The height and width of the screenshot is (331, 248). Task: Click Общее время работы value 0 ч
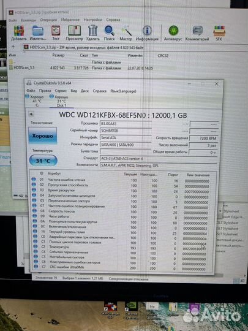coord(203,152)
